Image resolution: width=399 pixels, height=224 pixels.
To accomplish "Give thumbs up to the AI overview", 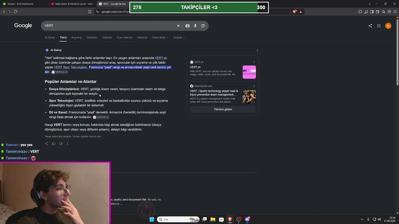I will click(54, 144).
